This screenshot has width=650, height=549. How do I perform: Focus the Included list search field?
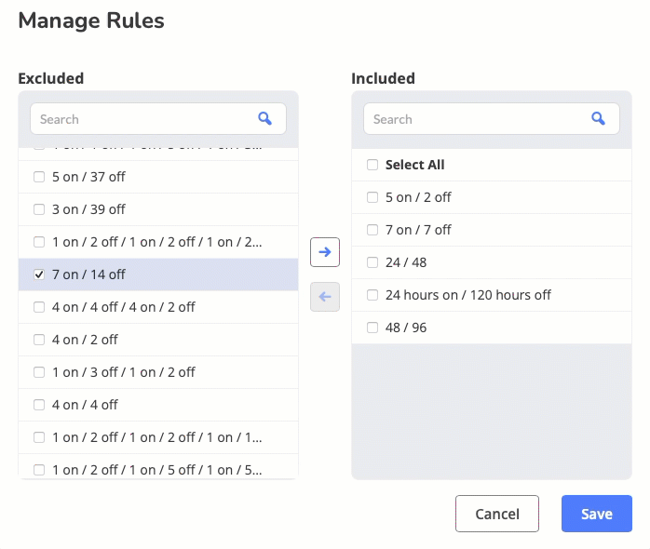coord(478,119)
